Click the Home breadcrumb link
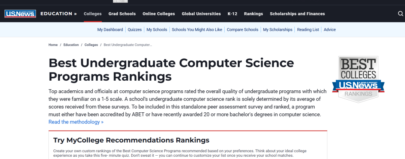Viewport: 405px width, 159px height. pos(53,45)
